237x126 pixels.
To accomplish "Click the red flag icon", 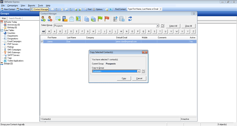I will [x=107, y=19].
